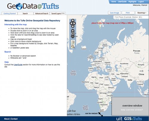Select the hand pan tool
Image resolution: width=149 pixels, height=121 pixels.
point(73,42)
